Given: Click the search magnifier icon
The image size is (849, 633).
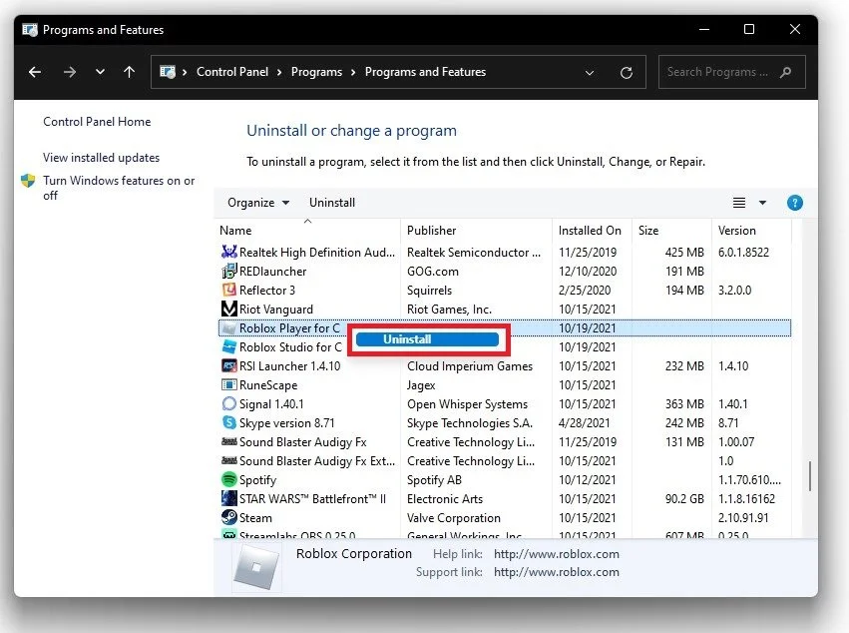Looking at the screenshot, I should (786, 72).
